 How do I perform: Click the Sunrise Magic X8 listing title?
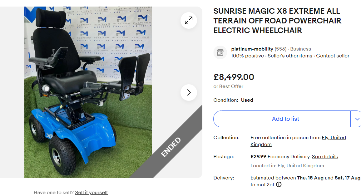277,21
